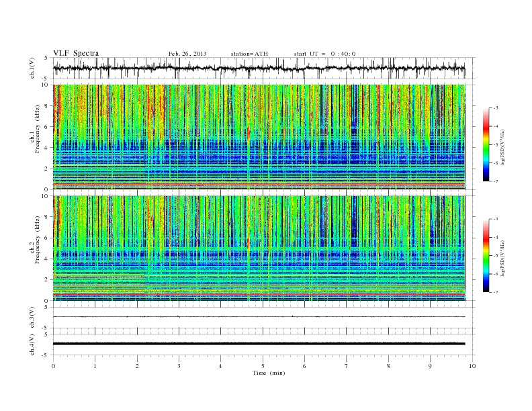Click the ch.1 spectrogram color bar
This screenshot has height=411, width=532.
[x=486, y=144]
